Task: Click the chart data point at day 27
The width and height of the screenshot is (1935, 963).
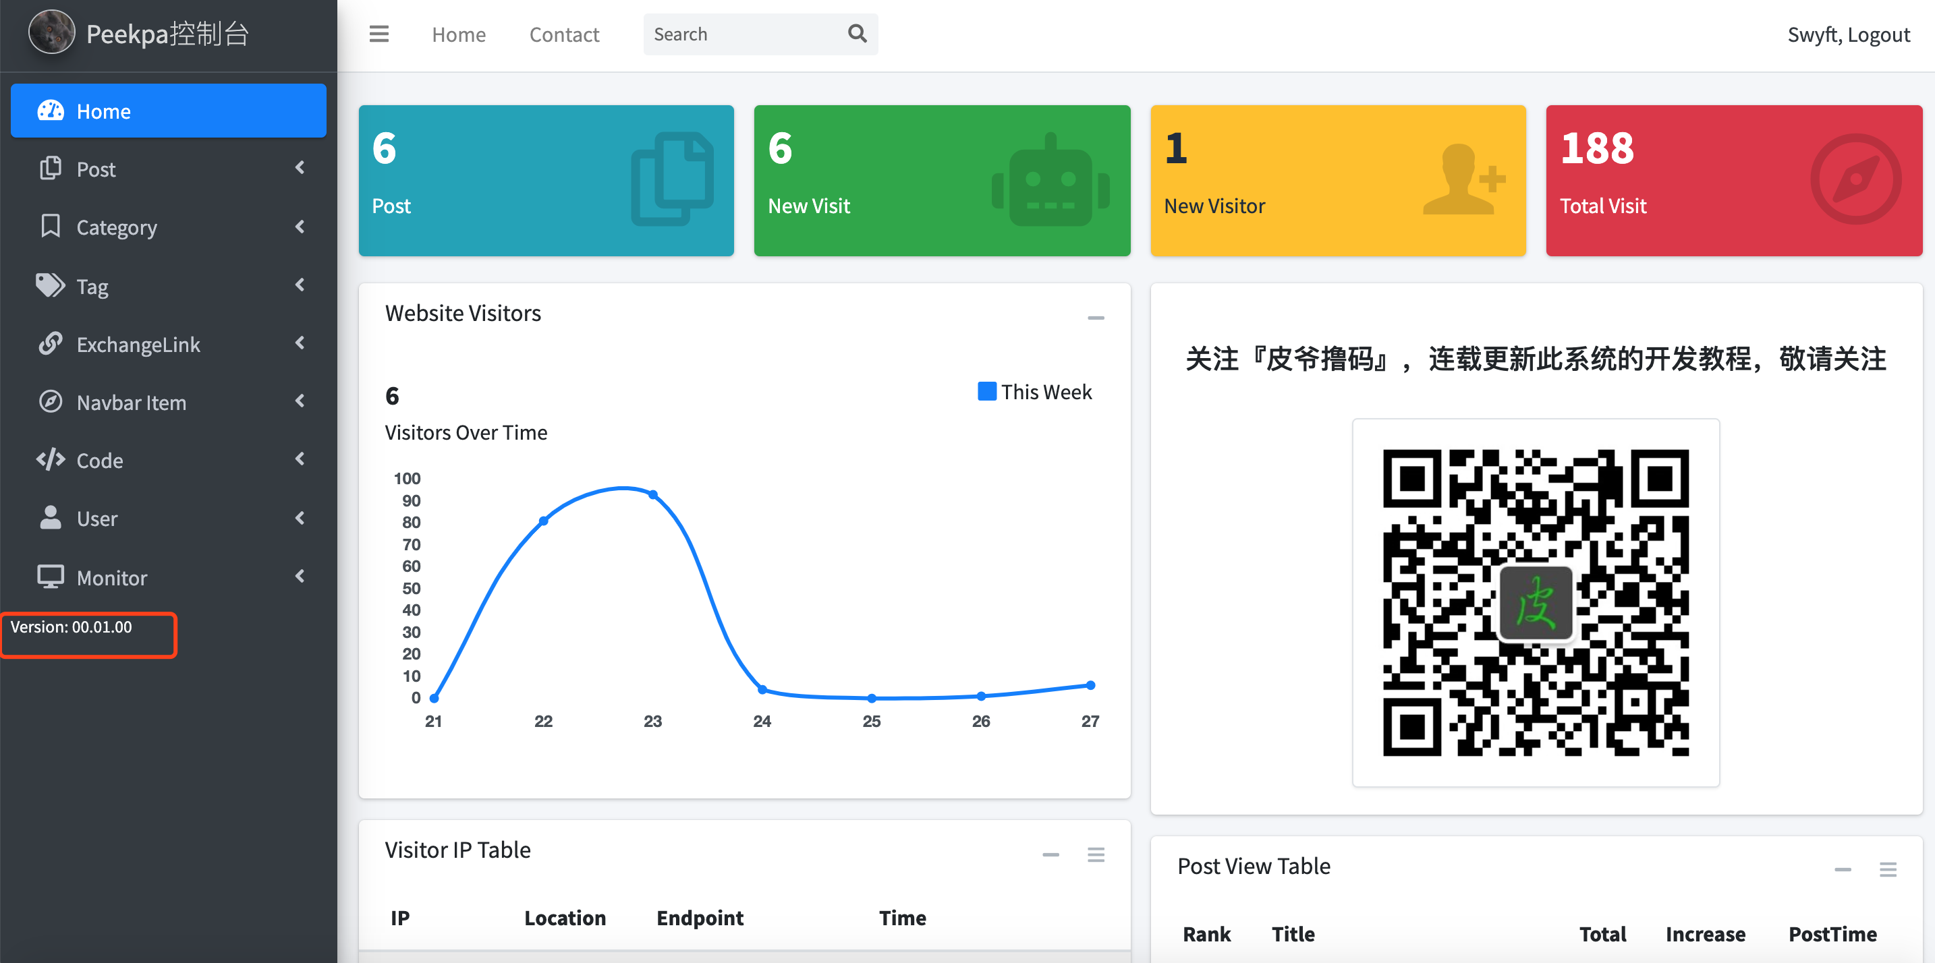Action: click(x=1091, y=684)
